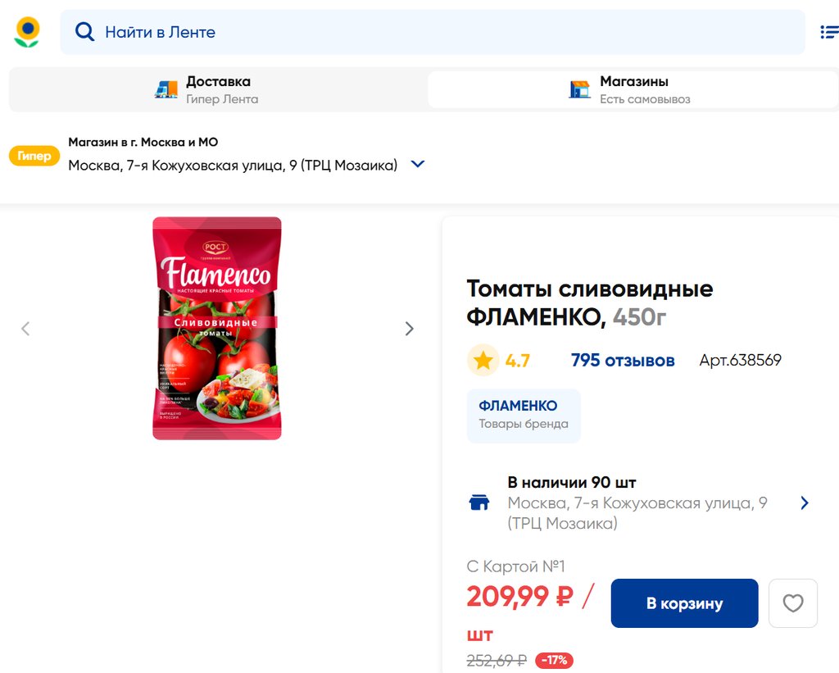
Task: Switch to the Магазины tab
Action: (x=633, y=89)
